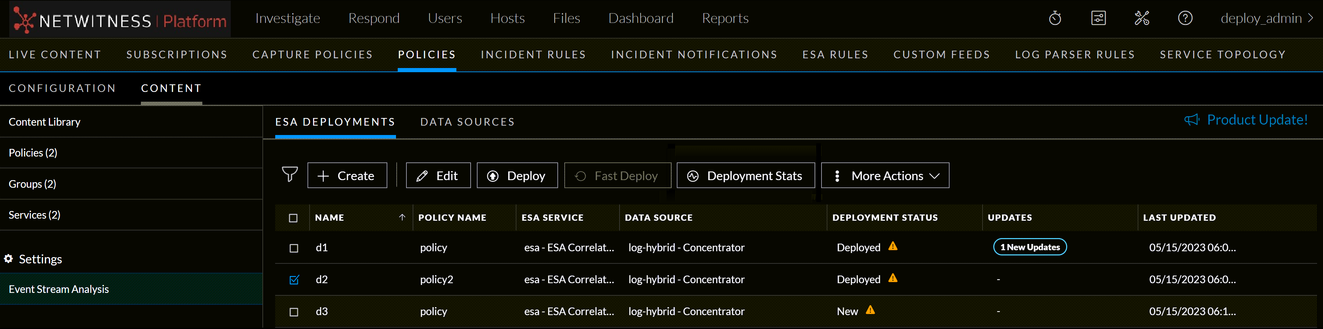The image size is (1323, 329).
Task: Open Deployment Stats
Action: click(746, 175)
